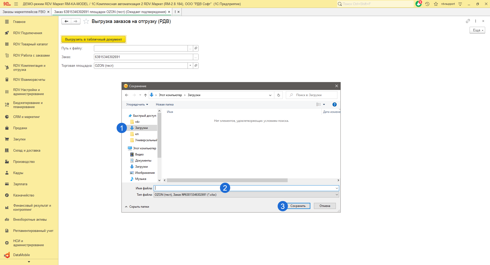490x265 pixels.
Task: Open Упорядочить dropdown menu
Action: coord(137,104)
